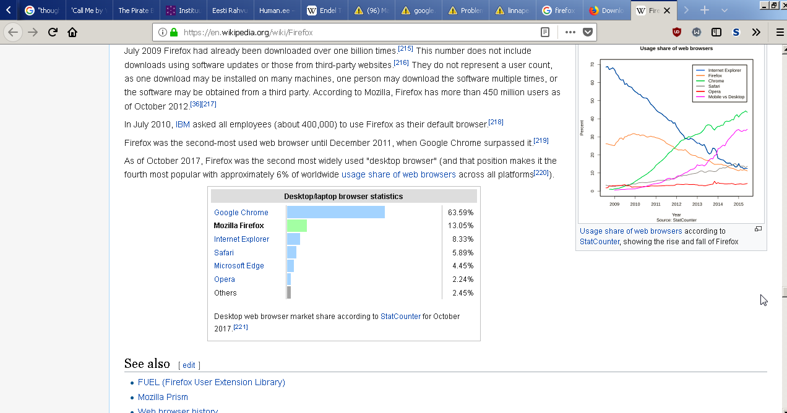Viewport: 787px width, 413px height.
Task: Click the Google Chrome 63.59% bar
Action: coord(336,212)
